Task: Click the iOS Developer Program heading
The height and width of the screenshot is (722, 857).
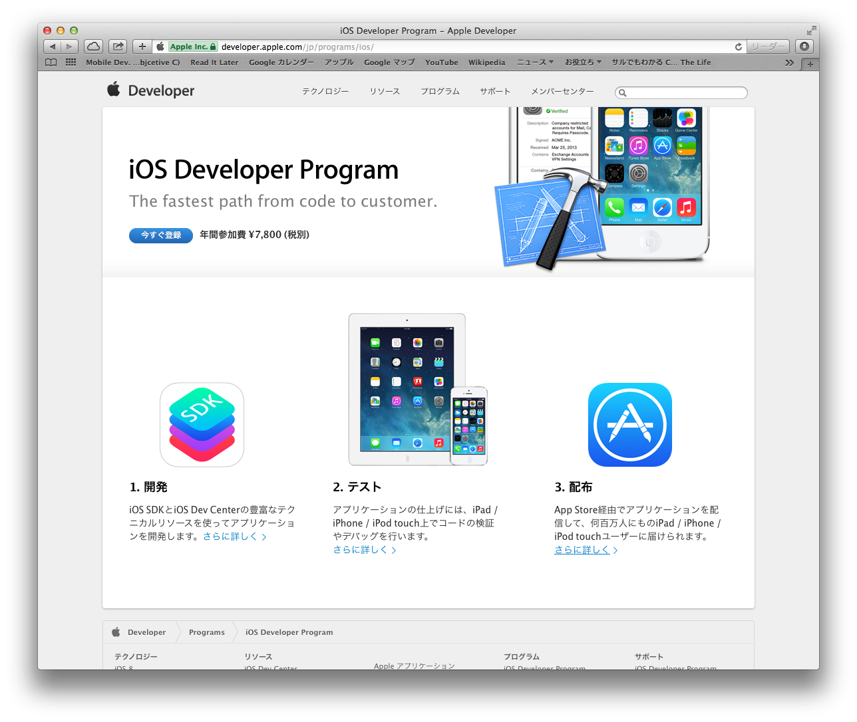Action: (263, 170)
